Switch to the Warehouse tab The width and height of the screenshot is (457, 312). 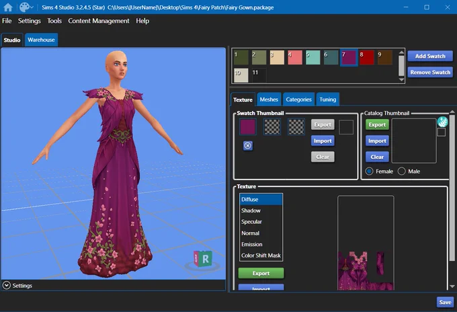point(41,40)
